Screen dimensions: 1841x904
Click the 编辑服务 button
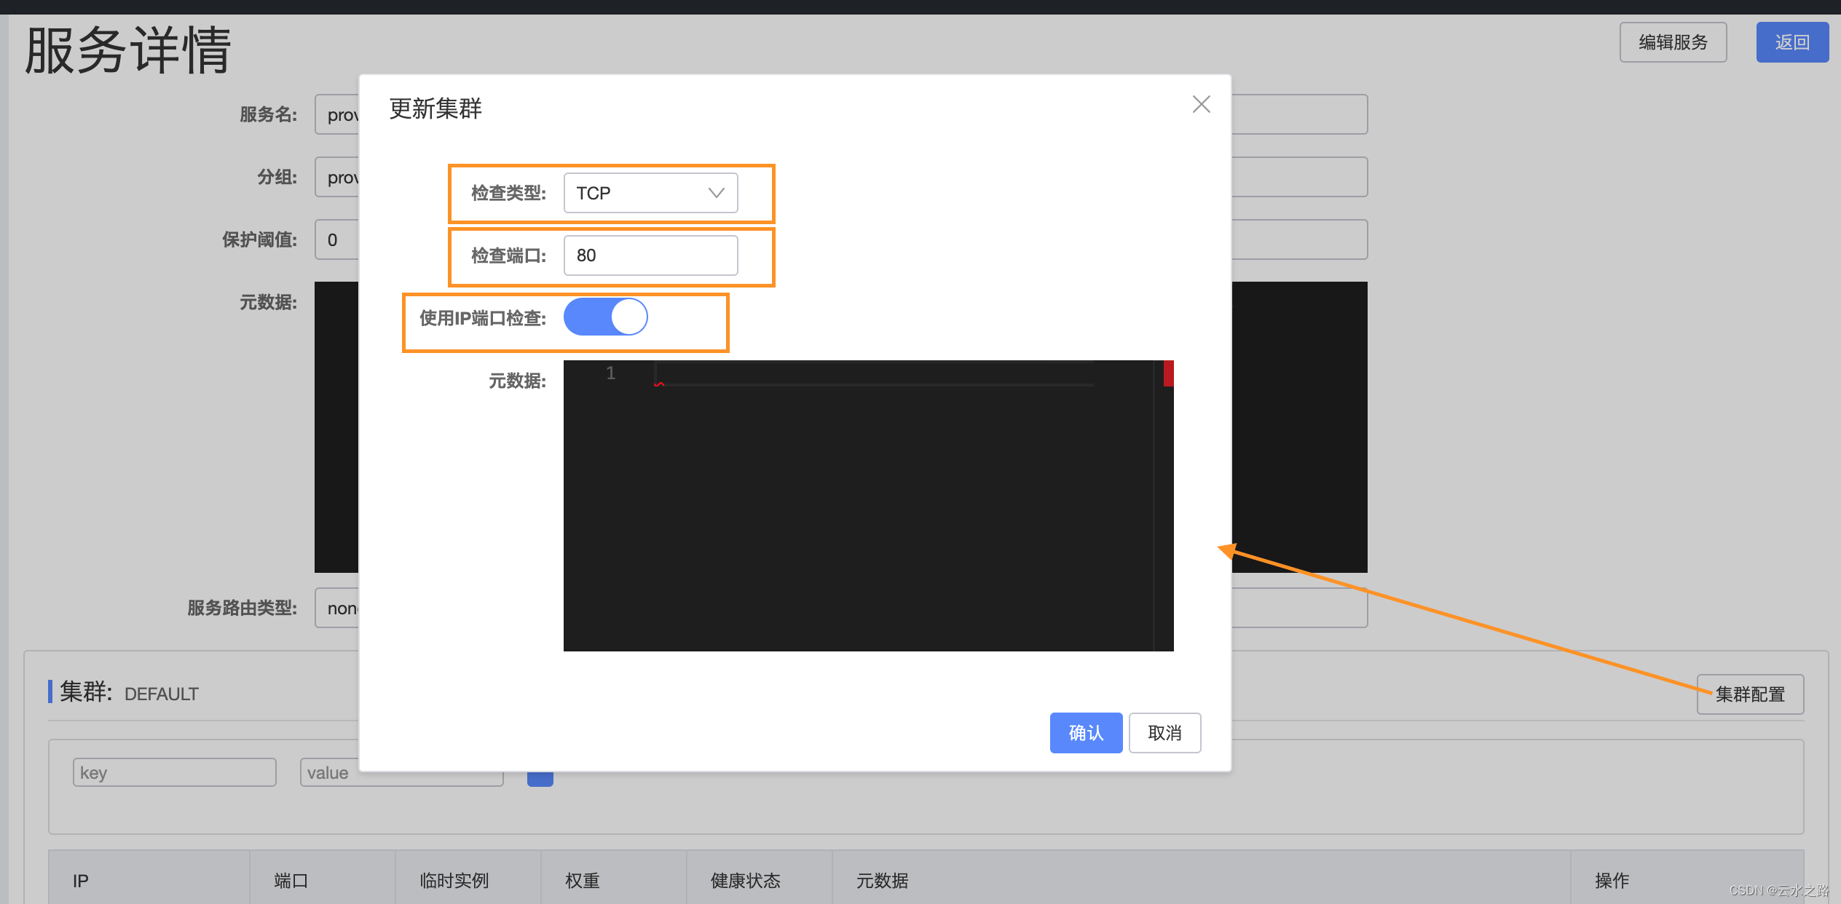pos(1672,42)
